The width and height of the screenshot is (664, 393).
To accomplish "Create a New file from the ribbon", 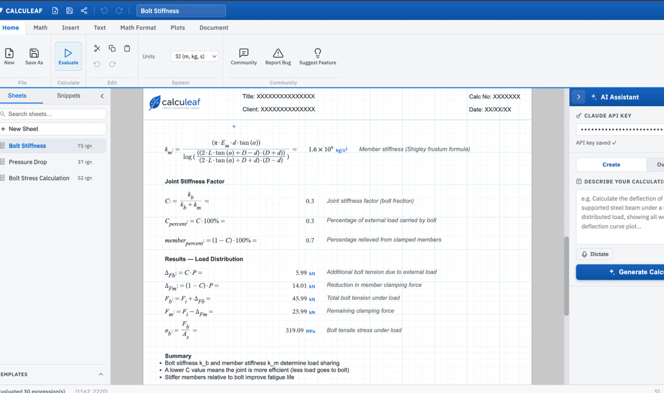I will pyautogui.click(x=9, y=56).
